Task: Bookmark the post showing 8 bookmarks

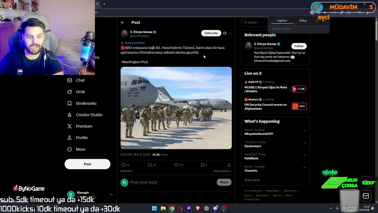Action: pyautogui.click(x=203, y=165)
